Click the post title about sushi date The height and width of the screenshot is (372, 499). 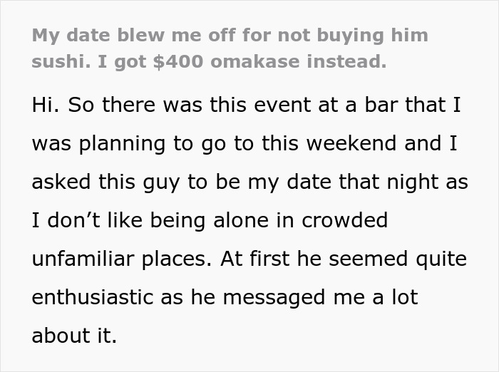230,48
